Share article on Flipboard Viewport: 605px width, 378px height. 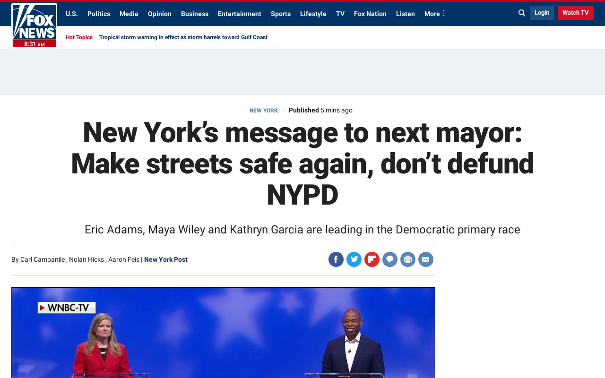[372, 259]
